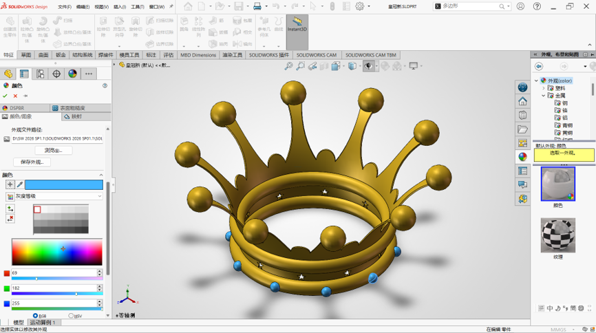Click the Zoom to Area view icon

[x=300, y=66]
